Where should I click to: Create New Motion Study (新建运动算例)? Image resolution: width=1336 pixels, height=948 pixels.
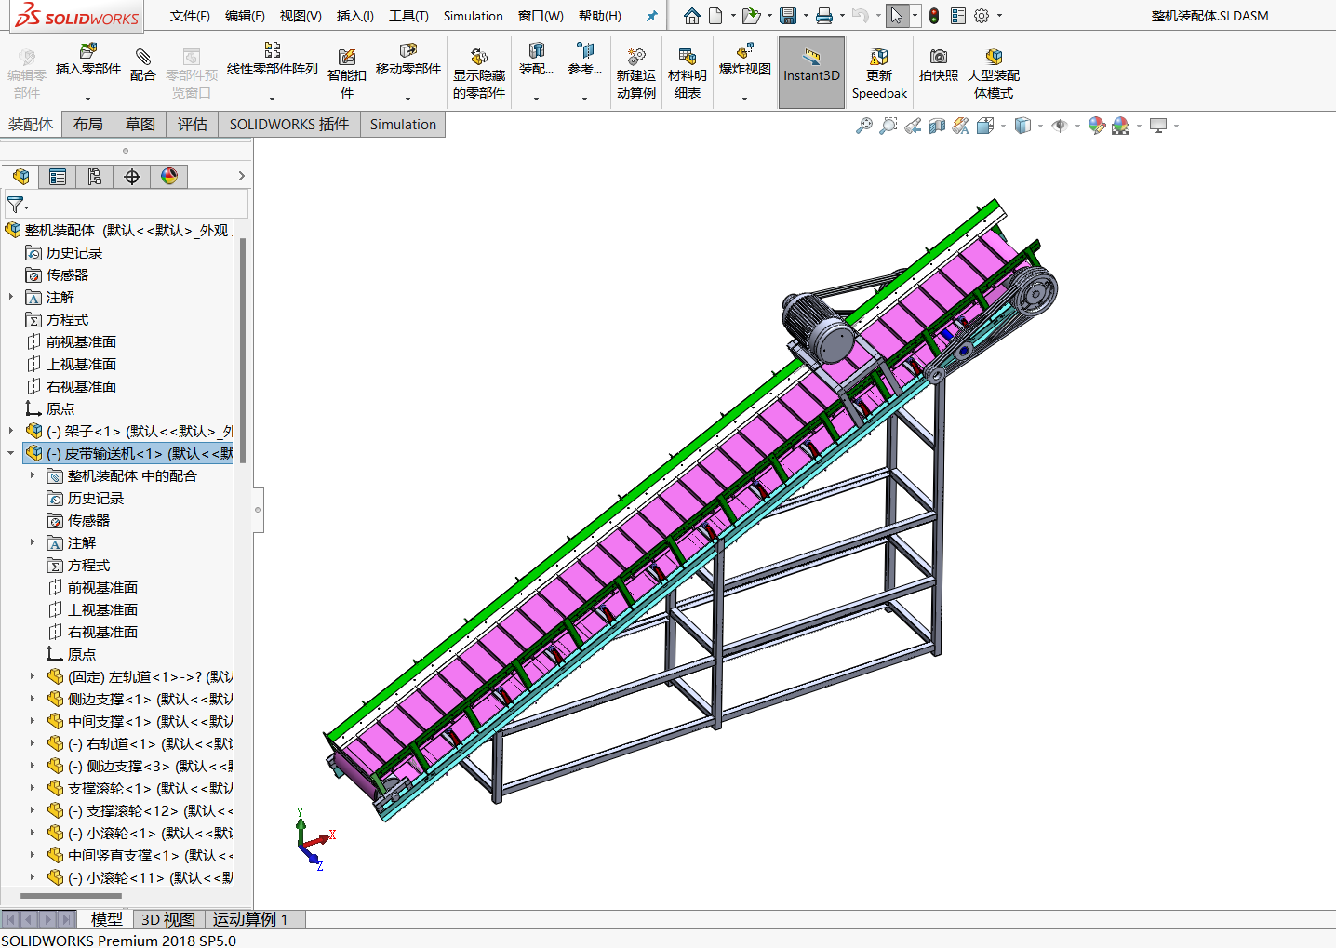point(636,73)
